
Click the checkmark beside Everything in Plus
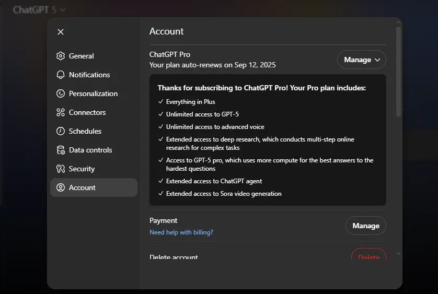160,102
